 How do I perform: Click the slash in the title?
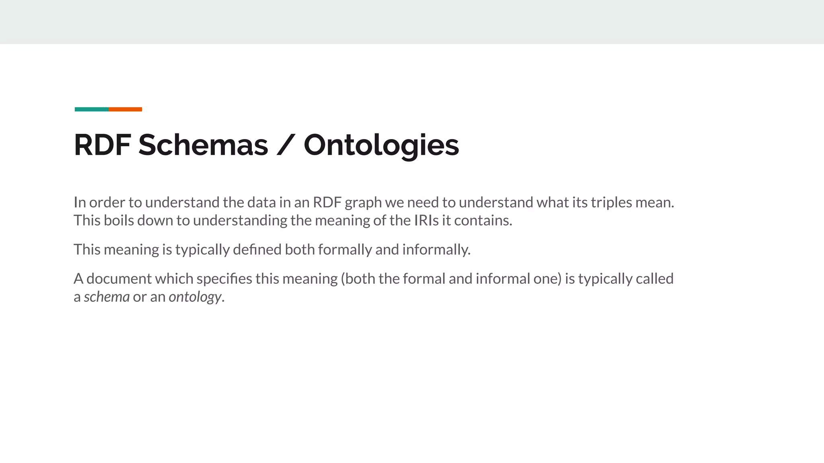pos(286,145)
